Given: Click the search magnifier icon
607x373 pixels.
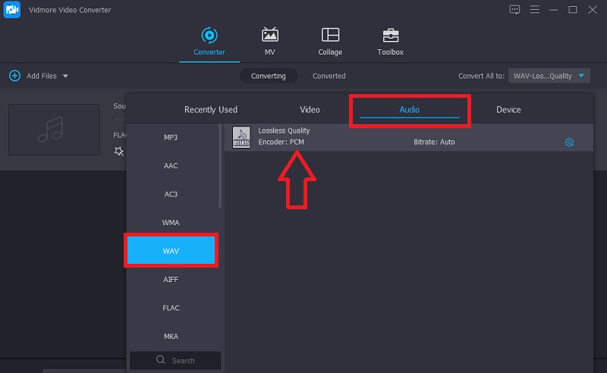Looking at the screenshot, I should click(161, 360).
